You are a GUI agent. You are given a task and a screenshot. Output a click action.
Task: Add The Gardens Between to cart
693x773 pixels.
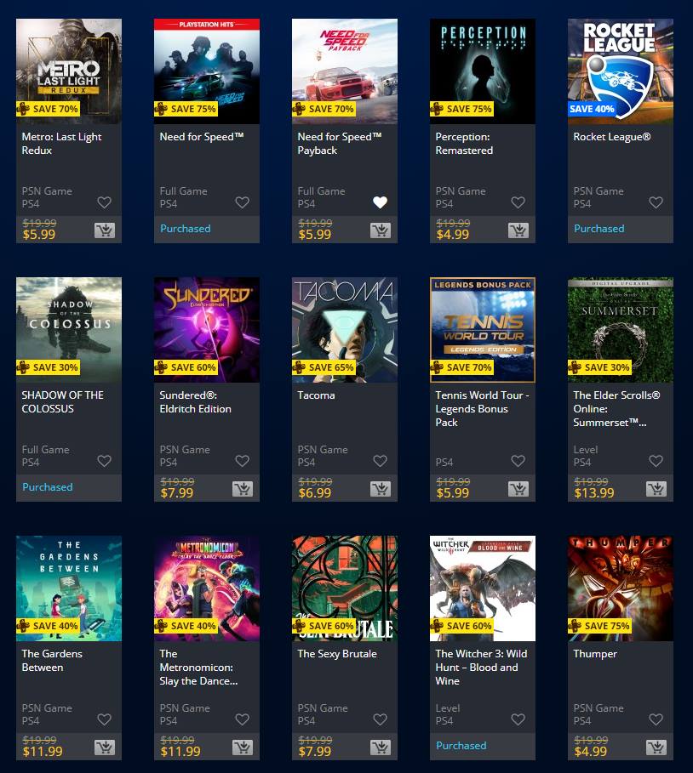pos(105,747)
